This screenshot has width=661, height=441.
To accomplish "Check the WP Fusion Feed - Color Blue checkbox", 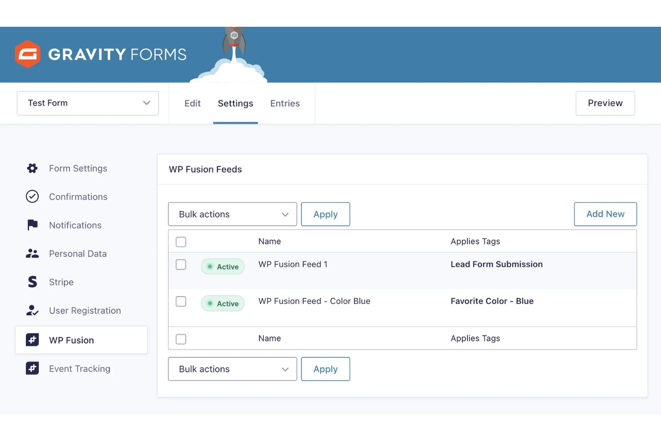I will point(181,302).
